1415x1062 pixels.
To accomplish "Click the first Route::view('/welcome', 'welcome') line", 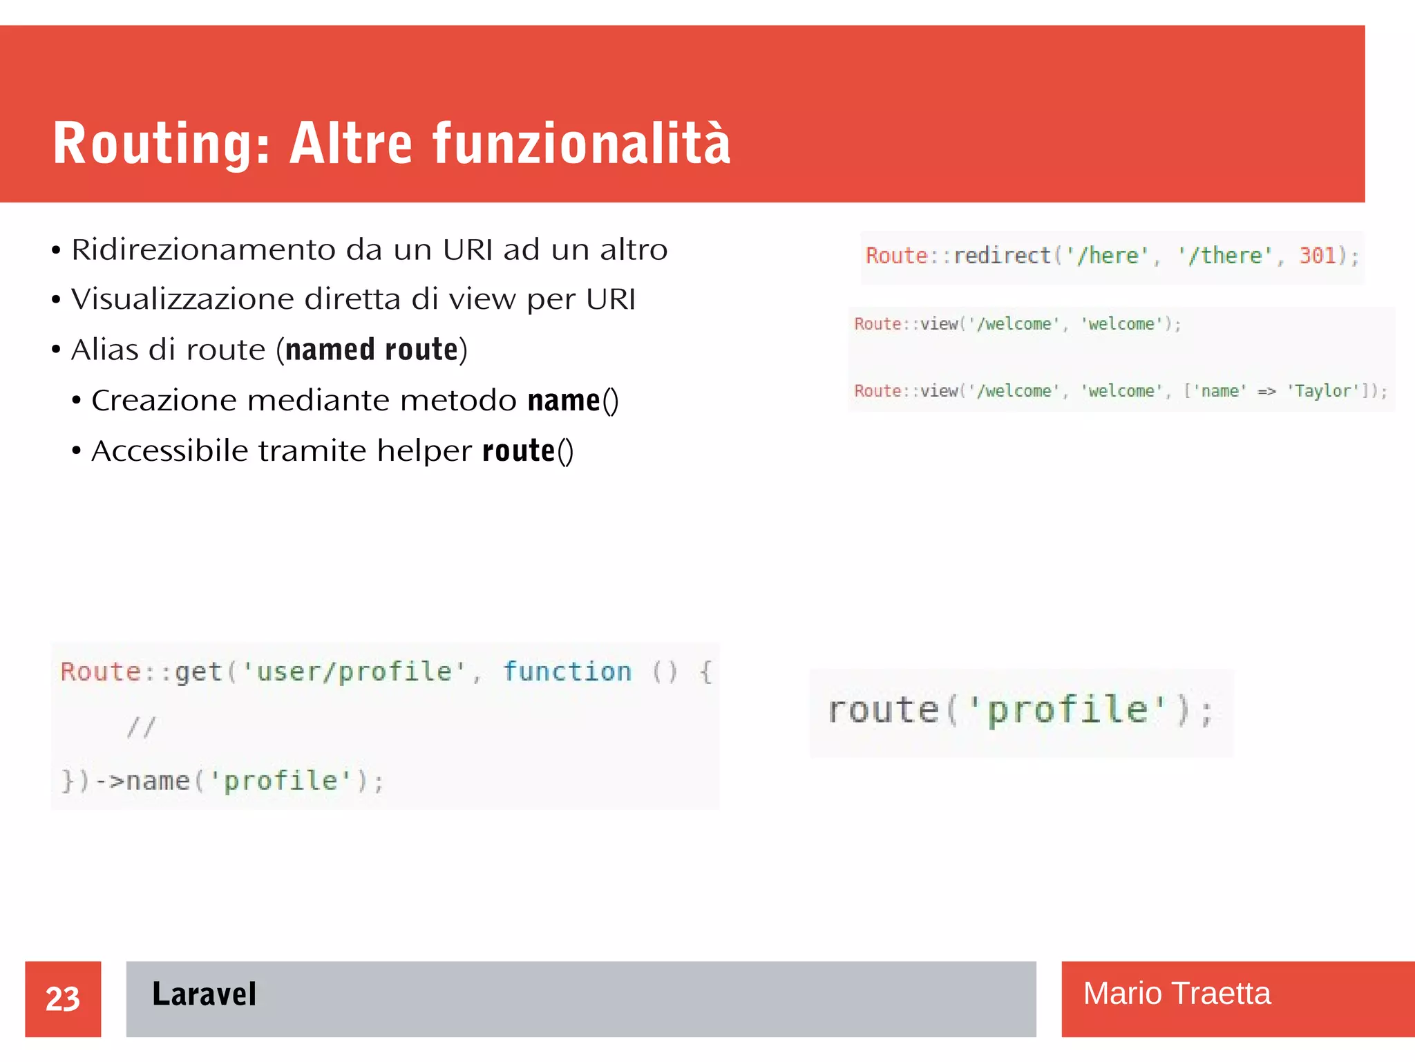I will click(1018, 324).
